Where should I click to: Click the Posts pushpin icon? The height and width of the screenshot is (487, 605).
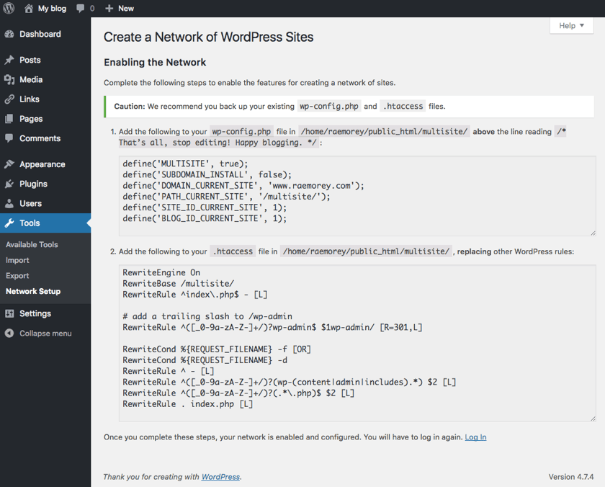9,60
